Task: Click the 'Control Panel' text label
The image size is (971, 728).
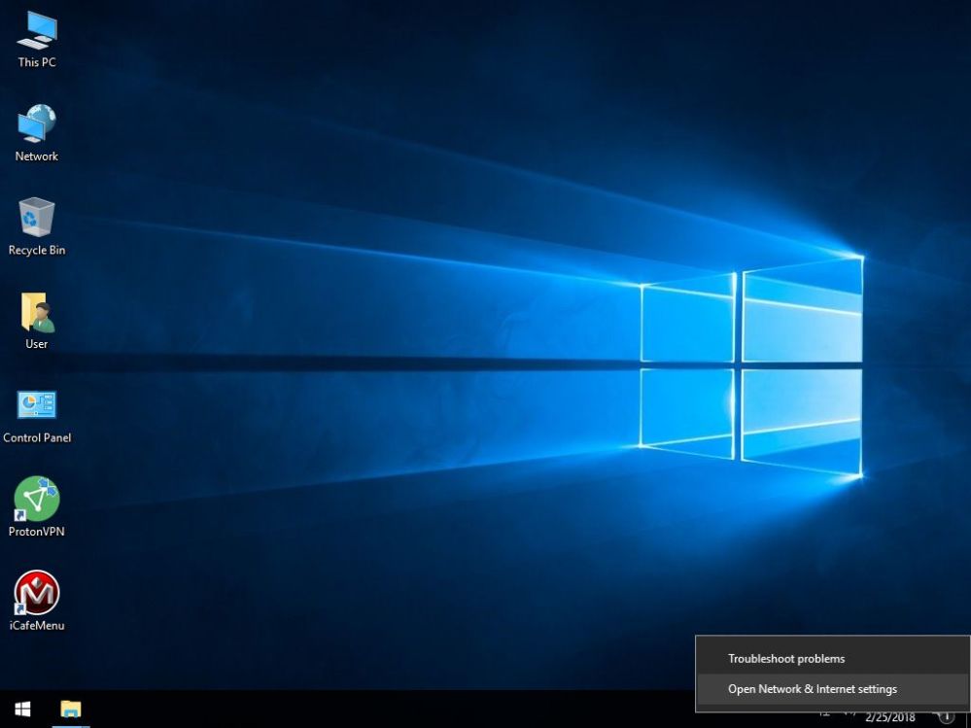Action: coord(36,438)
